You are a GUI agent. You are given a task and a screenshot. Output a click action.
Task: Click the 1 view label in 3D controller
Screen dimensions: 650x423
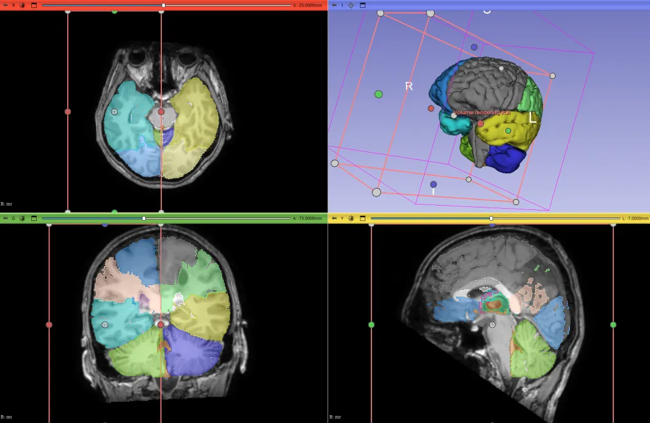[x=342, y=5]
